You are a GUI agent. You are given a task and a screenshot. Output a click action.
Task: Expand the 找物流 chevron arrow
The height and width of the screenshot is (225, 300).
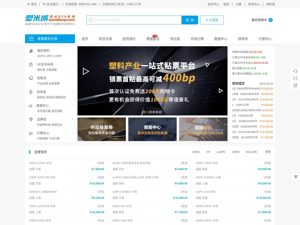pyautogui.click(x=72, y=78)
